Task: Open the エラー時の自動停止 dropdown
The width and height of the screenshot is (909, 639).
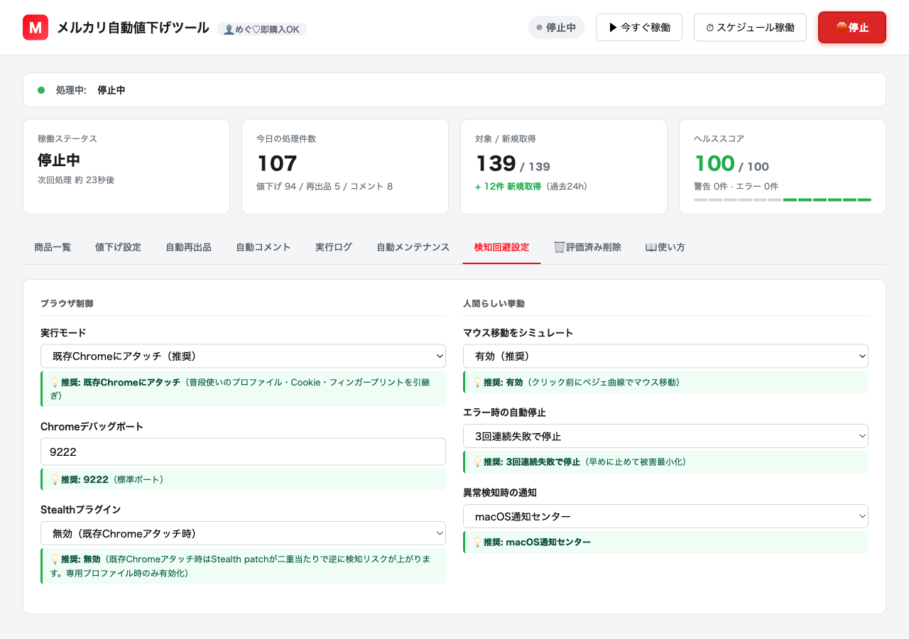Action: click(665, 436)
